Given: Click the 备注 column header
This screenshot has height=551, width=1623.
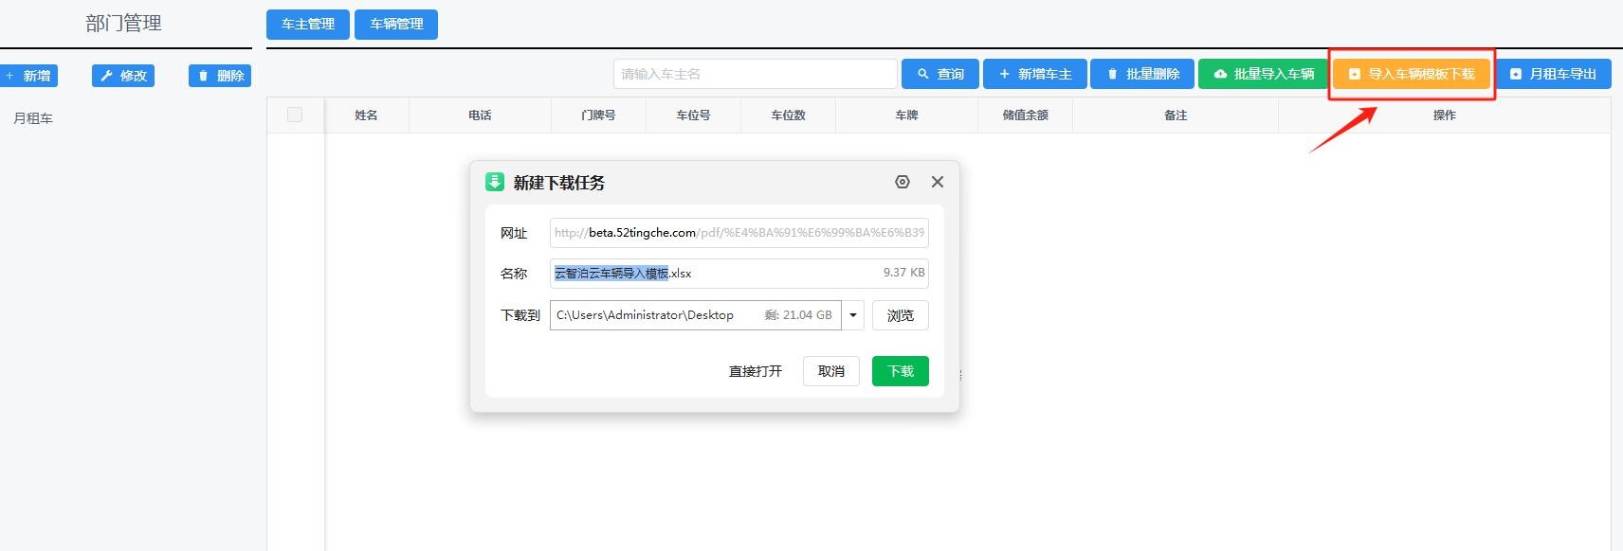Looking at the screenshot, I should pos(1176,116).
